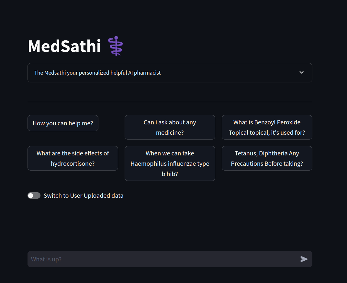Click the MedSathi title heading

coord(64,46)
